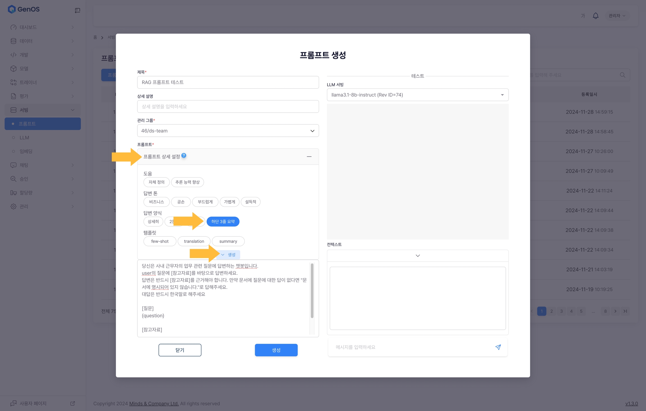This screenshot has width=646, height=411.
Task: Click the 닫기 button
Action: pyautogui.click(x=180, y=350)
